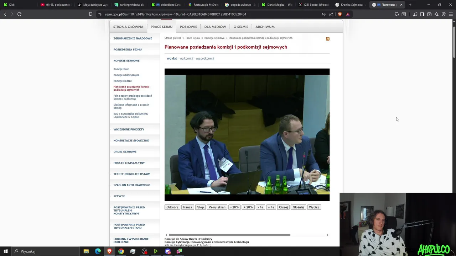Screen dimensions: 456x256
Task: Switch to the 'pogoda zukowo' Google tab
Action: click(x=240, y=5)
